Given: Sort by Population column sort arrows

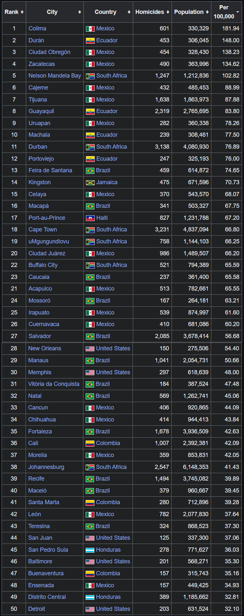Looking at the screenshot, I should (x=207, y=12).
